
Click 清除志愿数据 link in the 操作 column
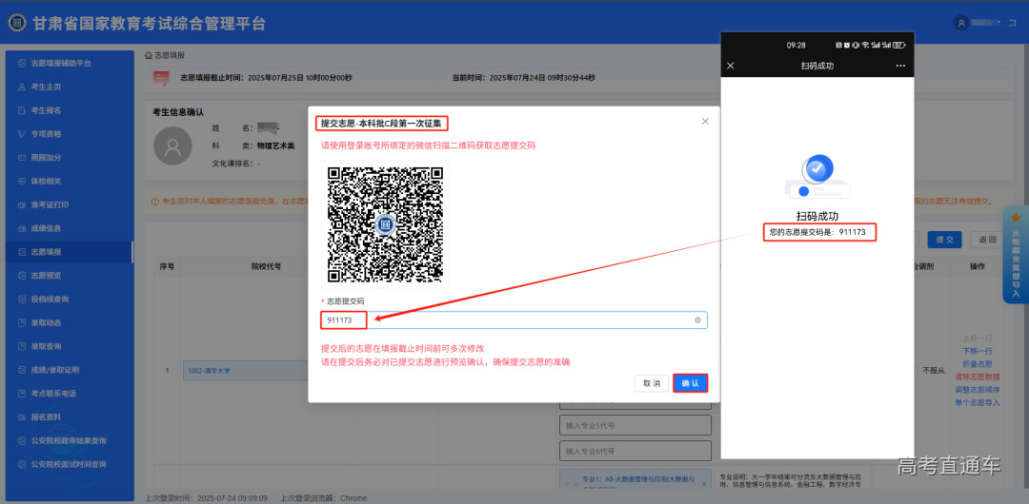[978, 378]
